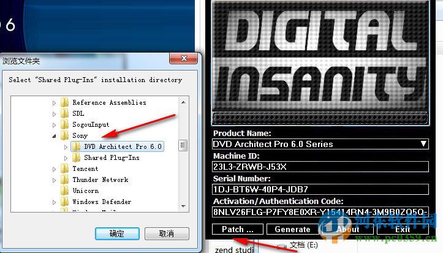Choose Thunder Network in the folder tree
Image resolution: width=443 pixels, height=253 pixels.
point(100,179)
